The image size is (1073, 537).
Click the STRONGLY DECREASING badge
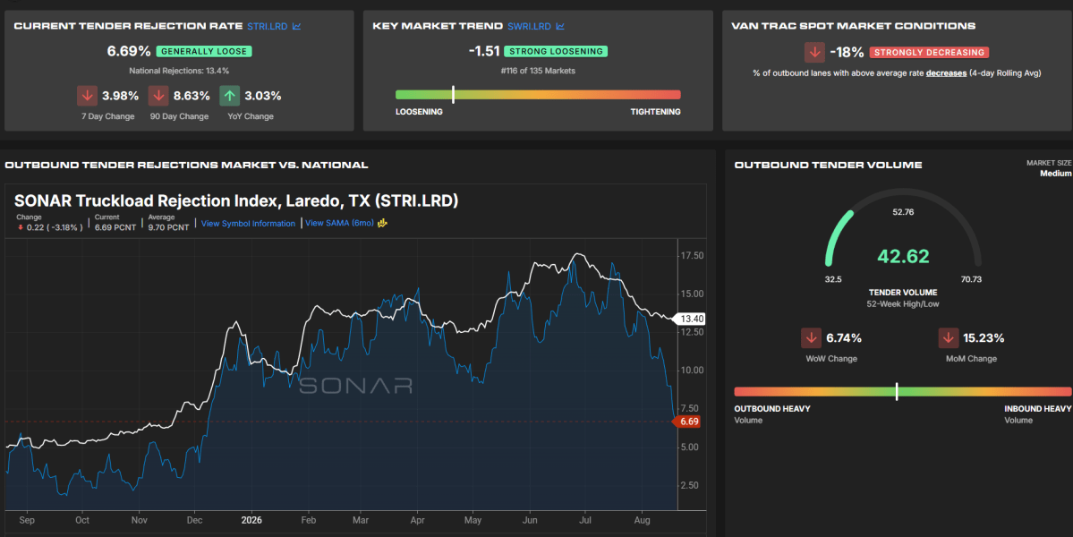pos(929,52)
